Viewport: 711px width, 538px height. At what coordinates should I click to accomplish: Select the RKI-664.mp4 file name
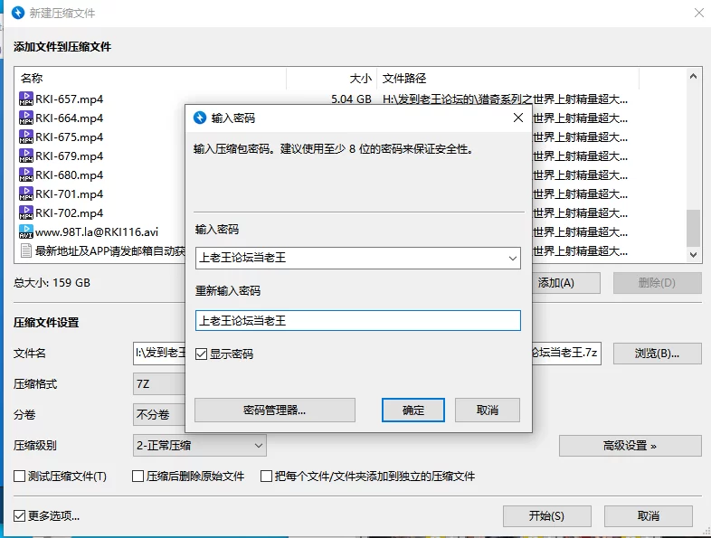coord(69,118)
